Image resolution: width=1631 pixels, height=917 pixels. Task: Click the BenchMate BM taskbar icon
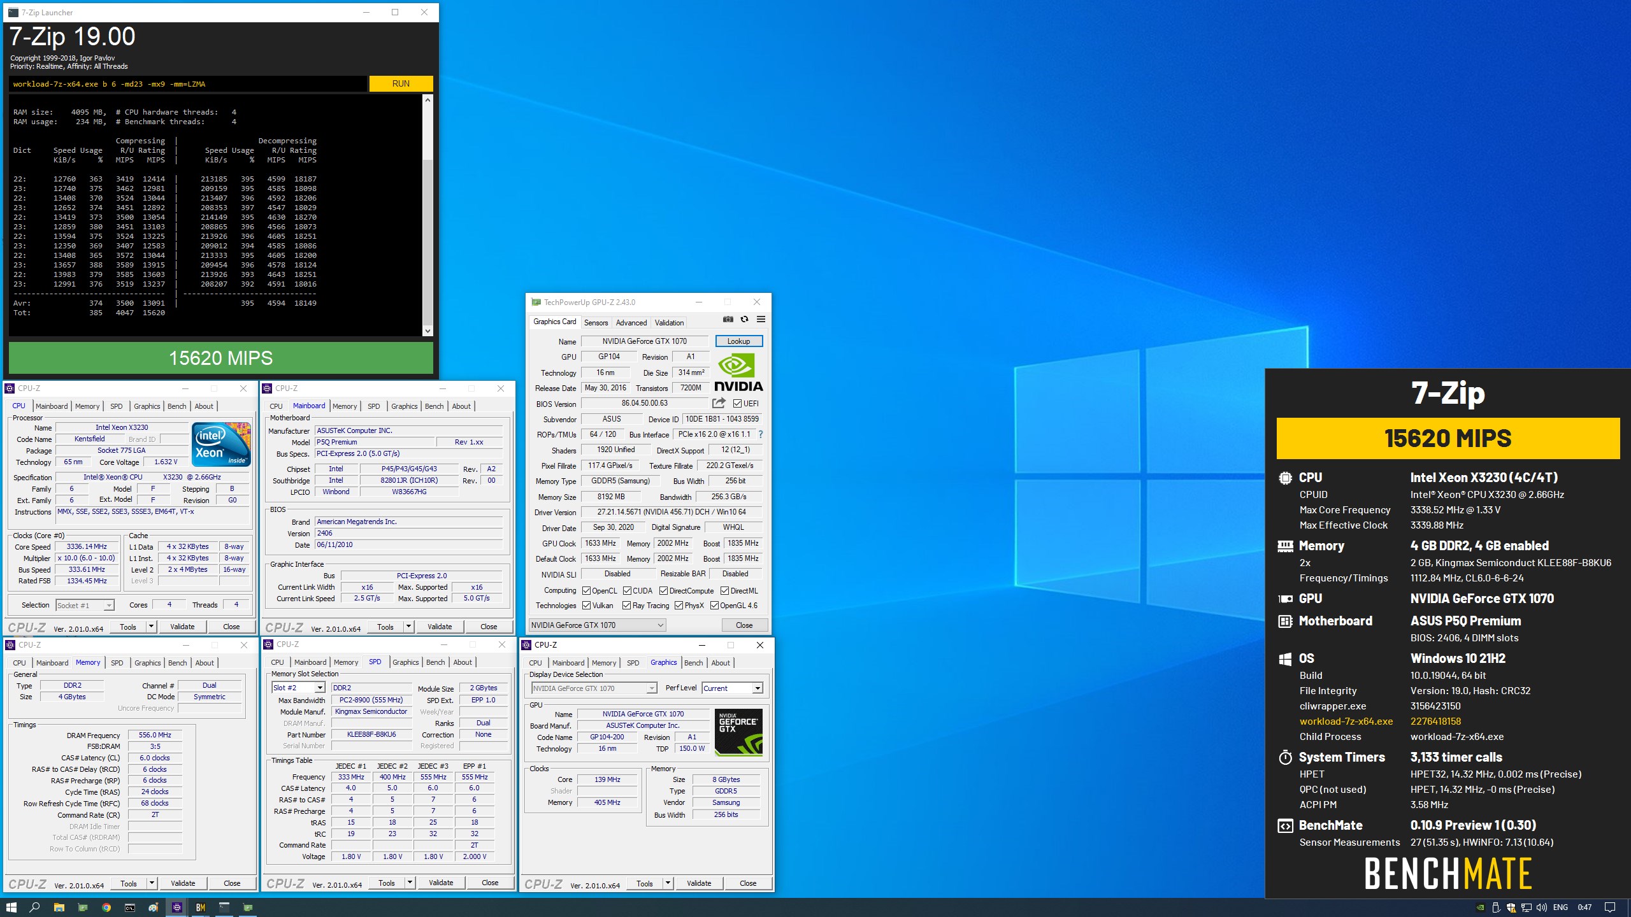[201, 907]
